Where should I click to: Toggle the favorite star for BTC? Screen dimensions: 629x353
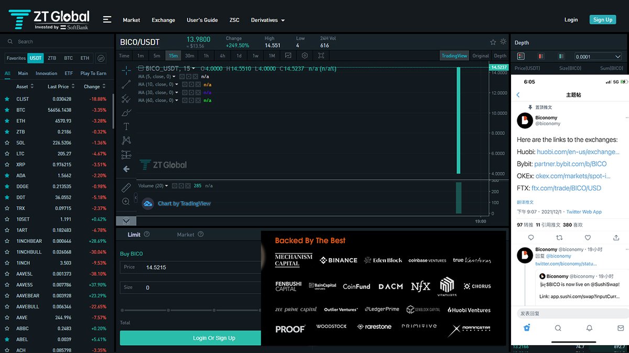coord(7,110)
